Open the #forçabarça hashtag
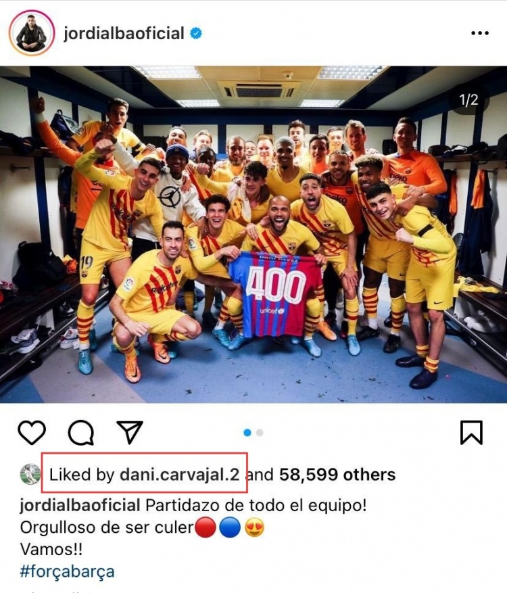 (67, 571)
